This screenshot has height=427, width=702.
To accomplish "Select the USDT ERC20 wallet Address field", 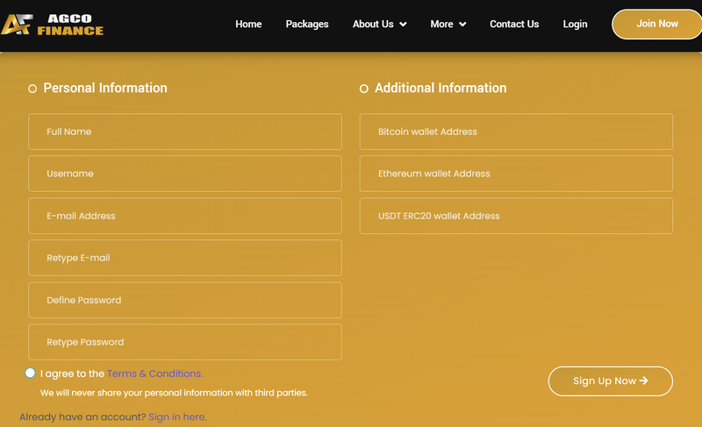I will (516, 216).
